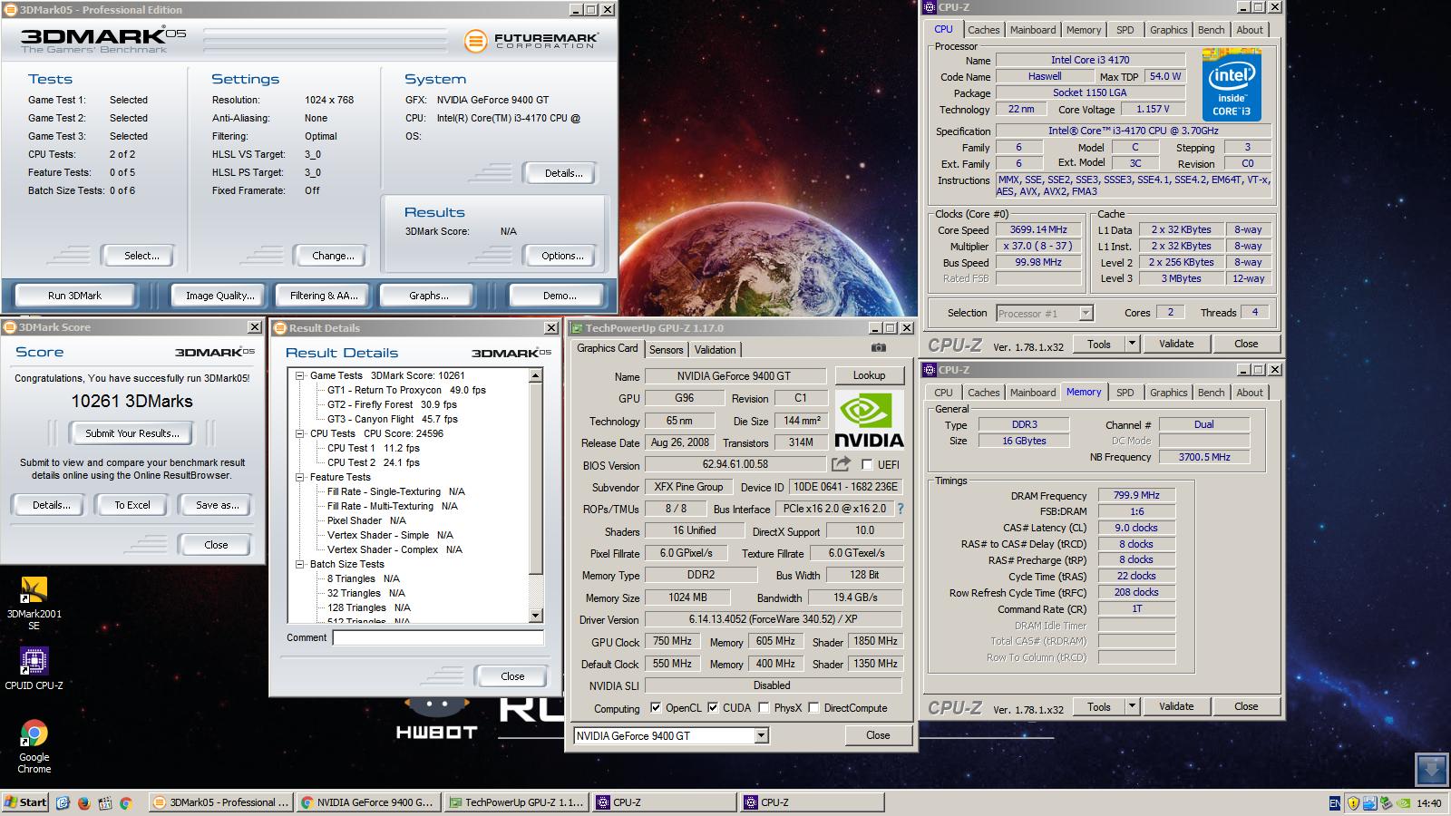Switch to the 3DMark05 taskbar button
The height and width of the screenshot is (816, 1451).
pos(221,802)
